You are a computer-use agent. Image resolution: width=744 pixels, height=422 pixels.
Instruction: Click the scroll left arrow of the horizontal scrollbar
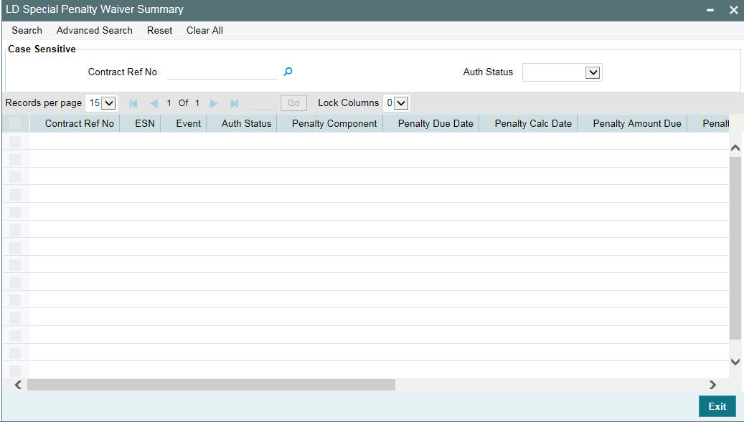pyautogui.click(x=18, y=385)
